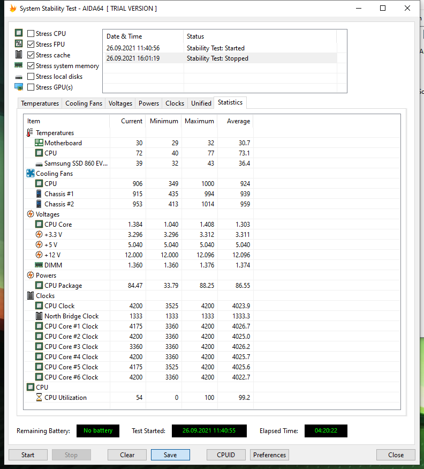Click the Stress CPU chip icon
The image size is (424, 469).
(x=19, y=33)
